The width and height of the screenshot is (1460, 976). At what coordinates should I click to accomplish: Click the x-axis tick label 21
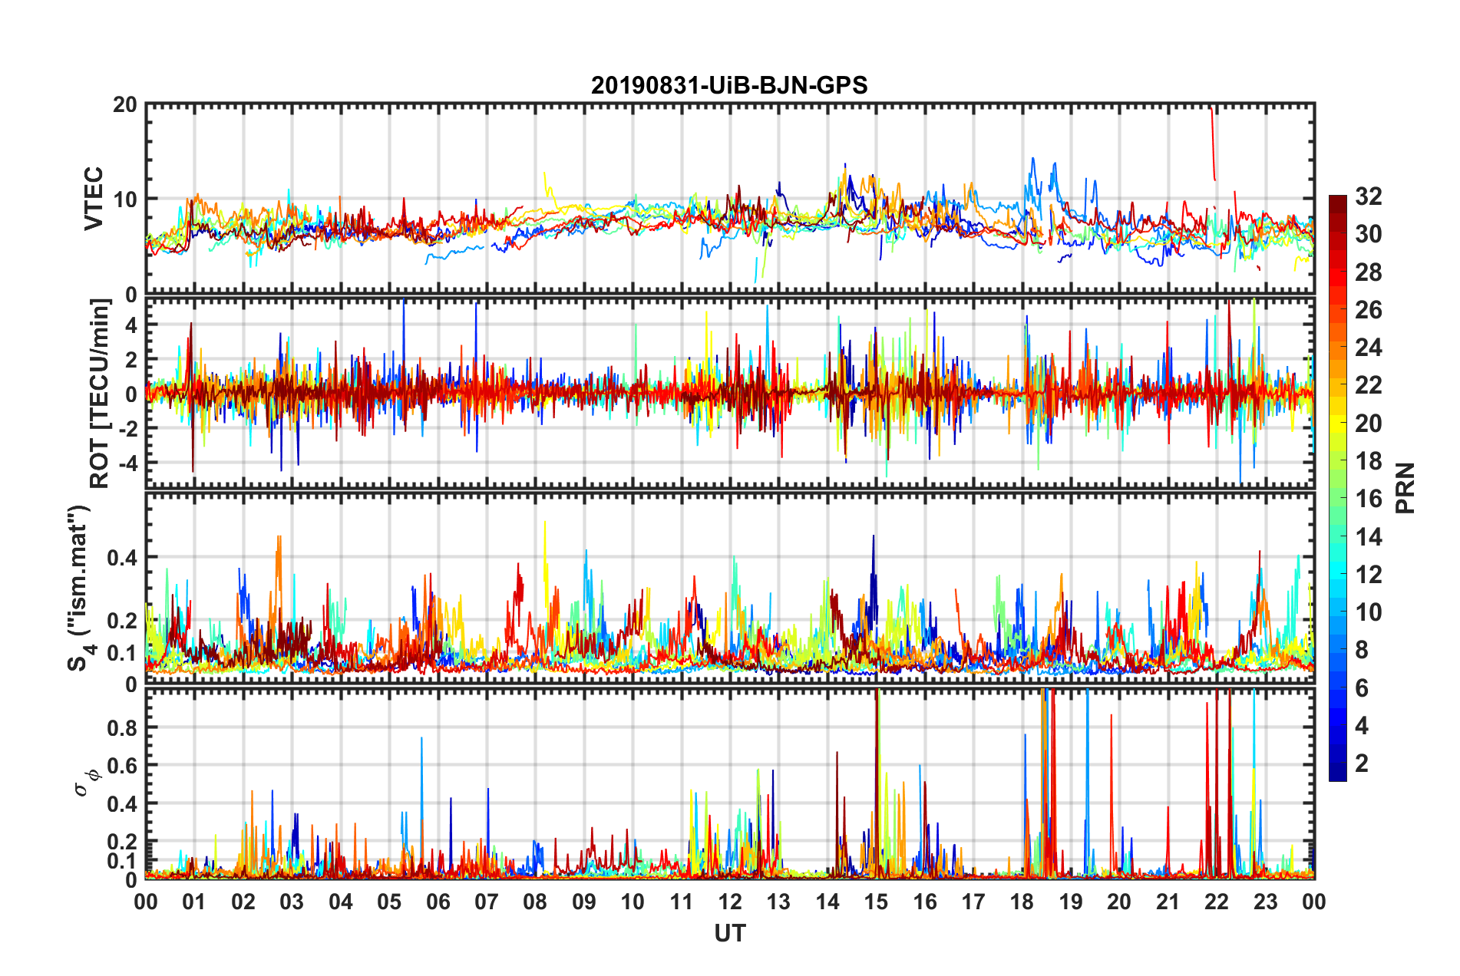click(x=1168, y=902)
